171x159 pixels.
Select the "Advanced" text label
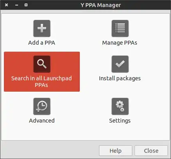click(42, 121)
